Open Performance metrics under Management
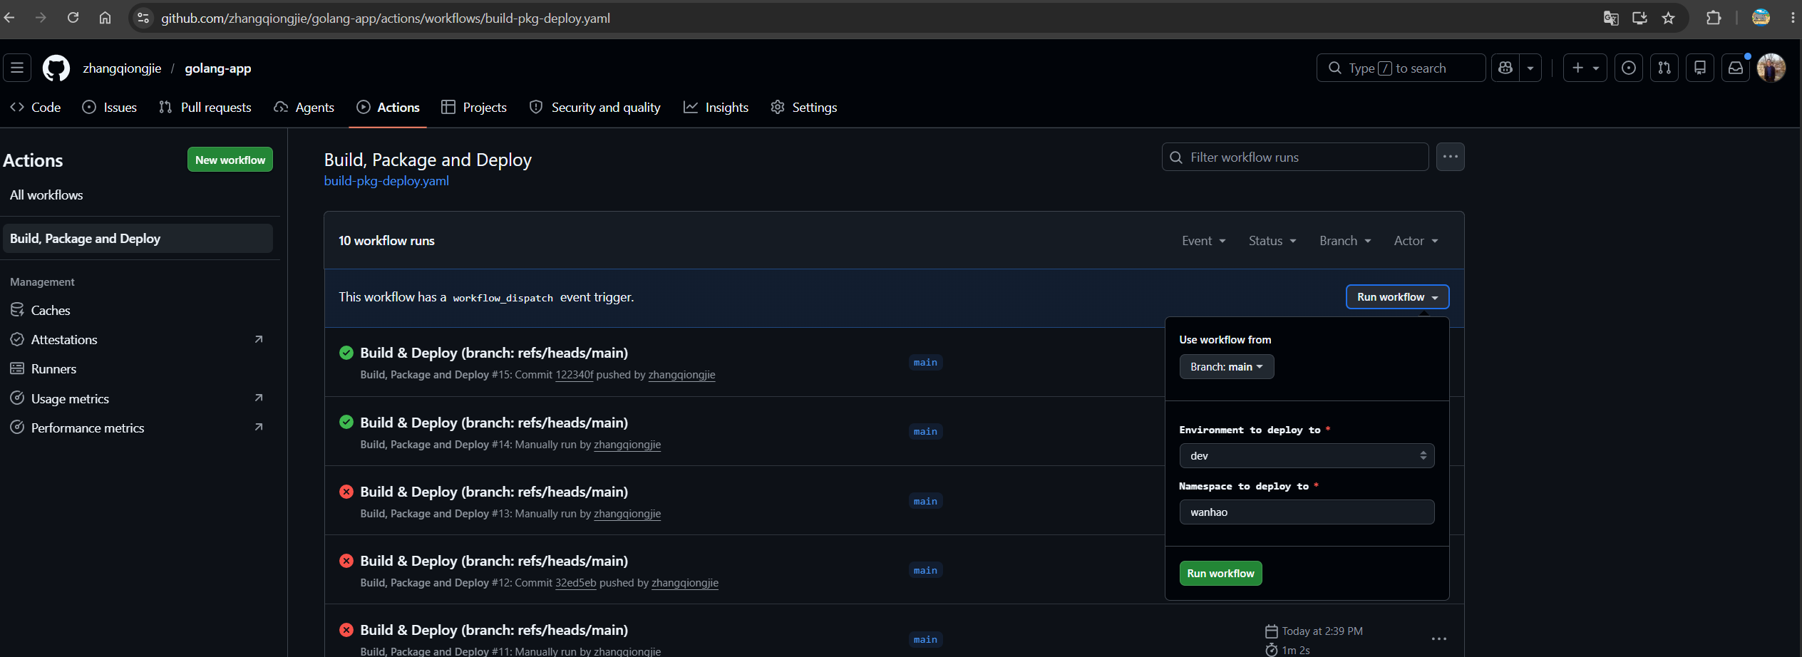The width and height of the screenshot is (1802, 657). 138,428
